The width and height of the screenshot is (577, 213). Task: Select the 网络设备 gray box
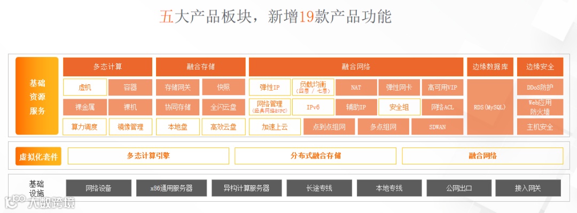tap(99, 188)
